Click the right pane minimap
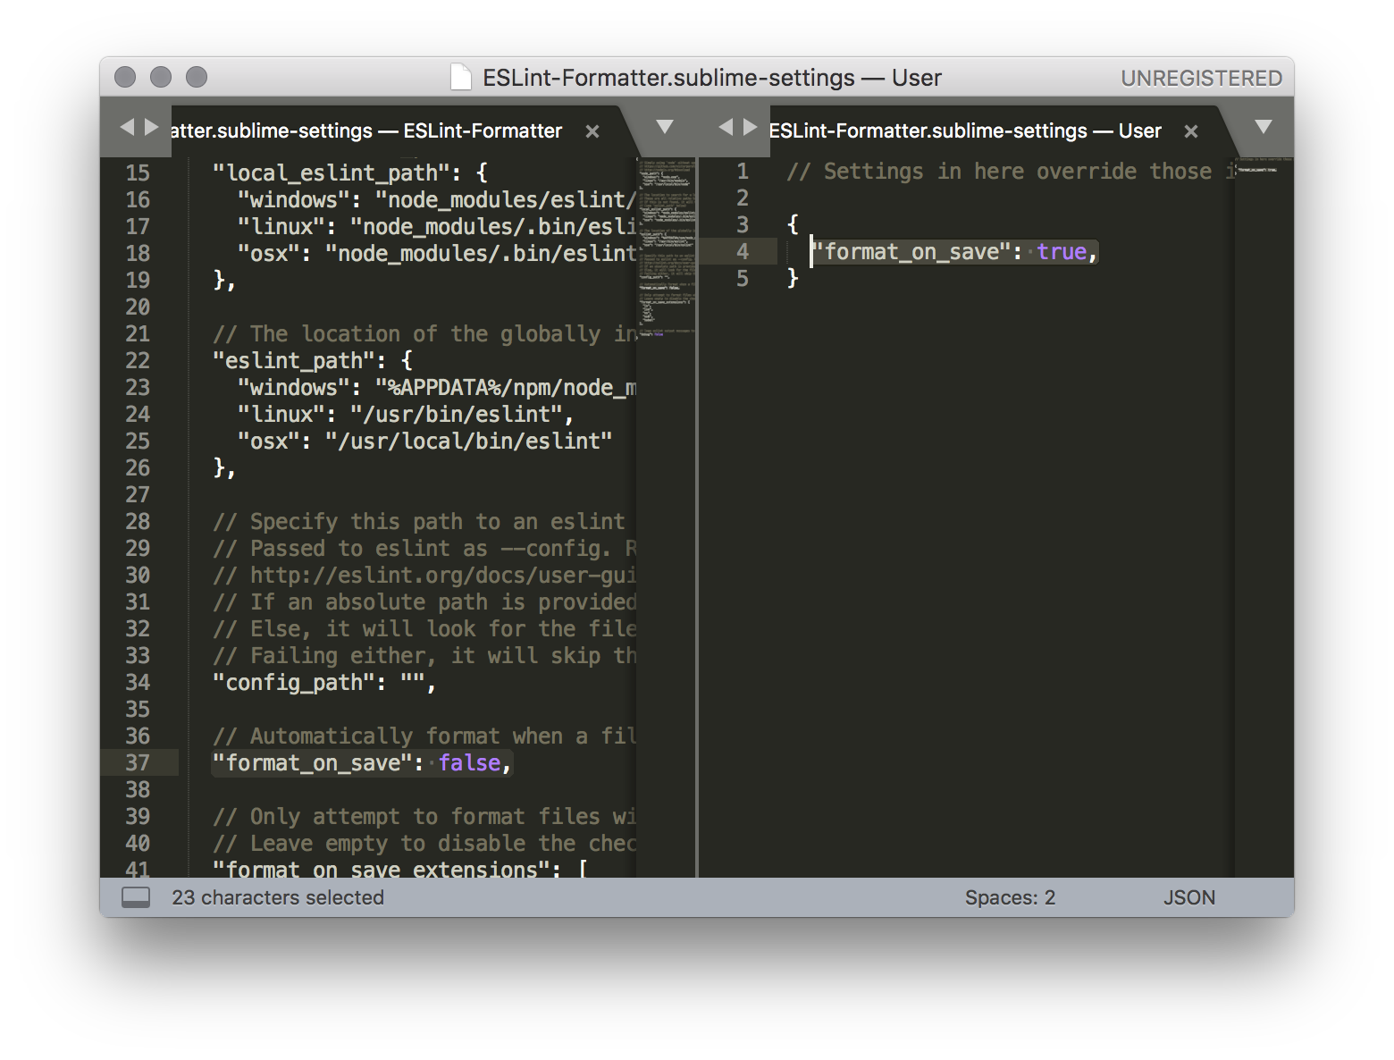The image size is (1394, 1060). pos(1264,517)
